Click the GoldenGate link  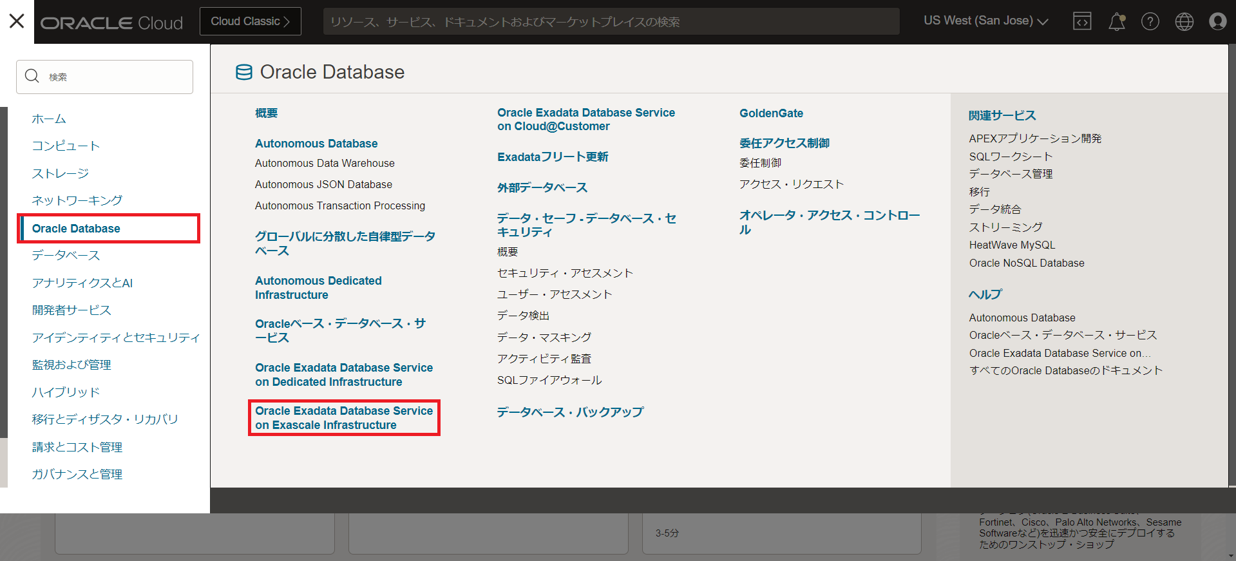coord(771,113)
